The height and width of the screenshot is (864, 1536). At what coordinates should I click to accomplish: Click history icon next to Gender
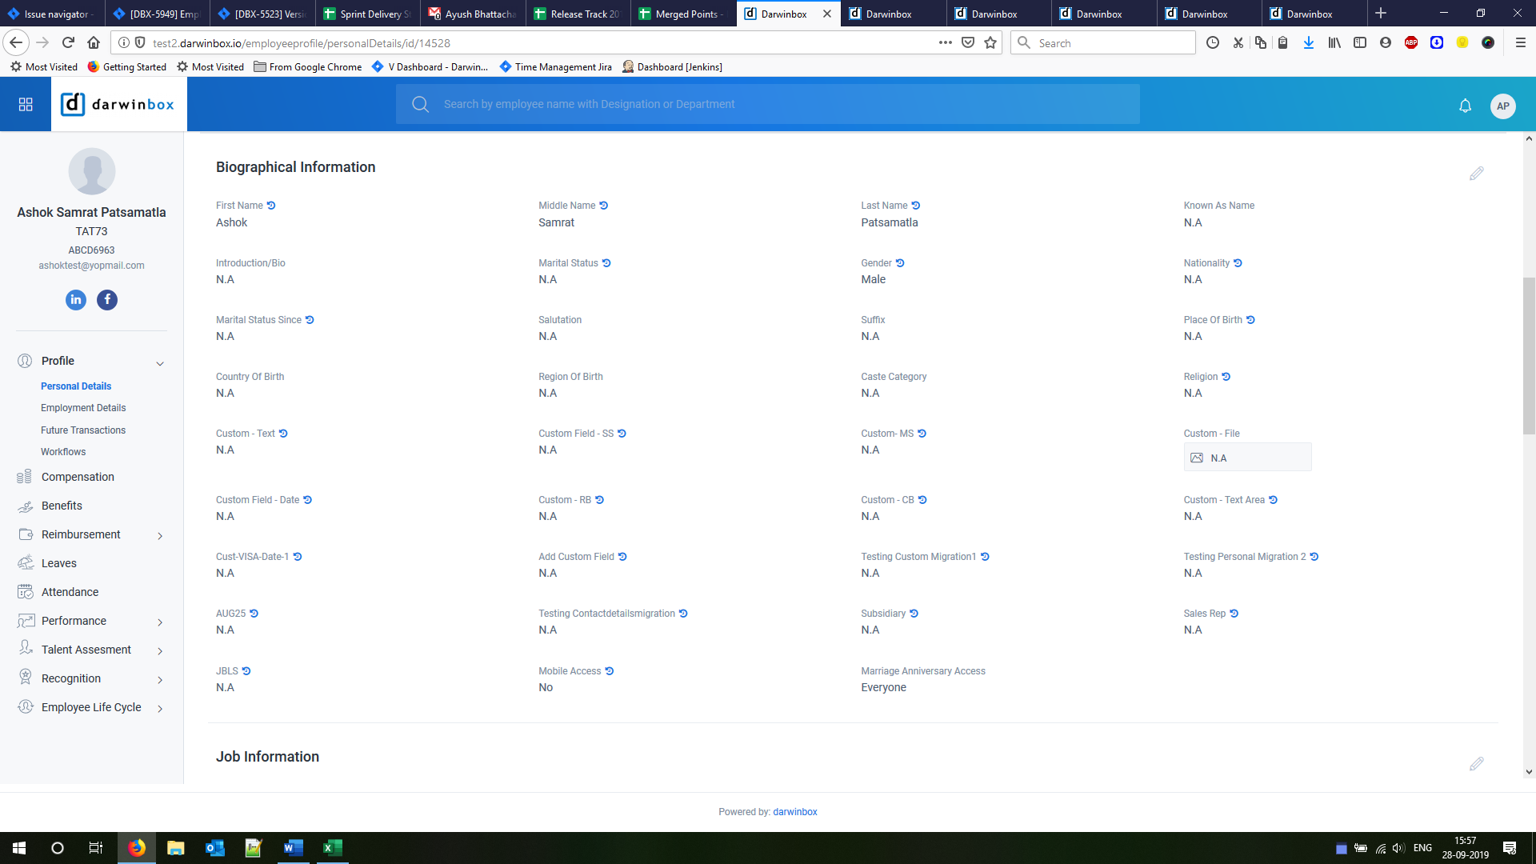pyautogui.click(x=900, y=263)
